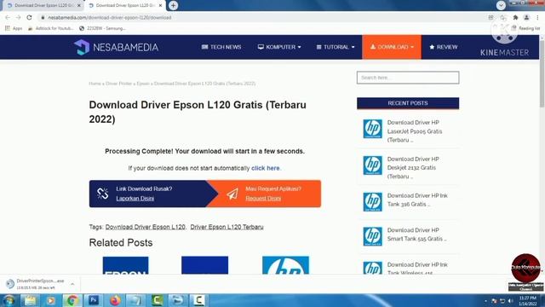Close the second active browser tab
The height and width of the screenshot is (307, 545).
pyautogui.click(x=160, y=6)
